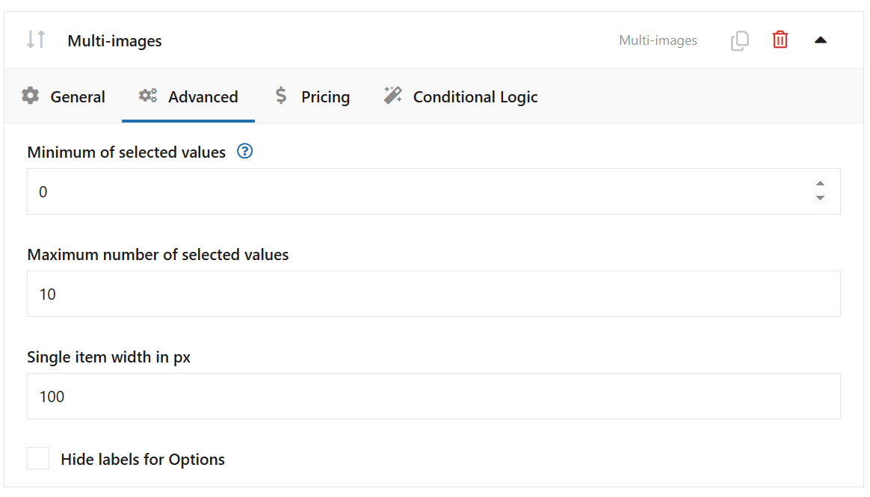Click the dollar sign icon beside Pricing
The height and width of the screenshot is (497, 870).
point(280,96)
